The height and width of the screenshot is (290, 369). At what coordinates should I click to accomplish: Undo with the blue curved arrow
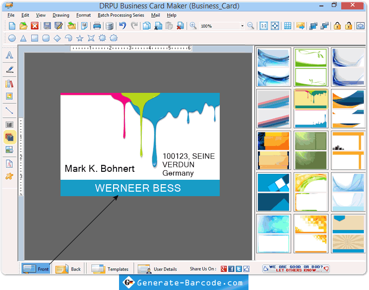click(123, 25)
